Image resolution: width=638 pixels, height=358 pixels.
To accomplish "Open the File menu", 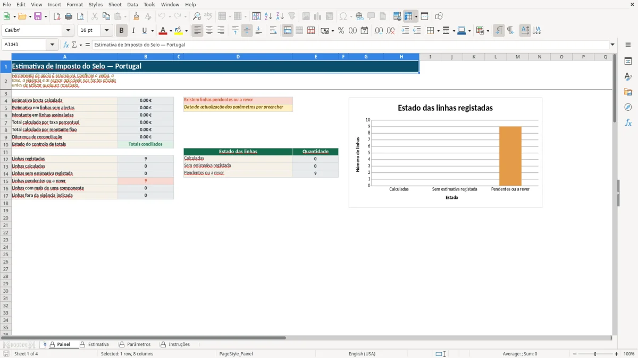I will pyautogui.click(x=7, y=4).
